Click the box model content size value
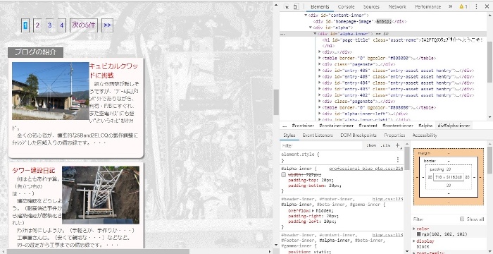 point(448,177)
